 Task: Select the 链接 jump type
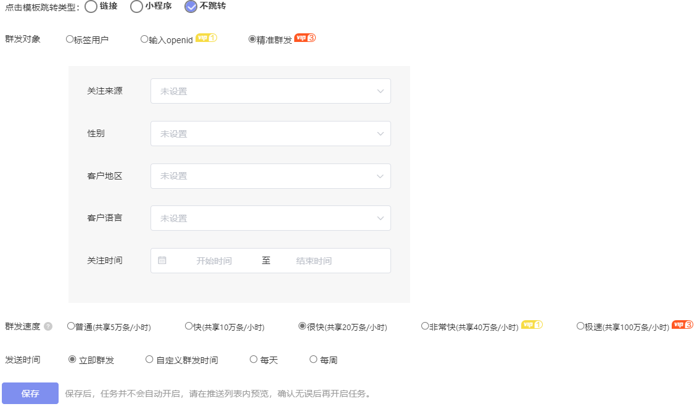pyautogui.click(x=91, y=7)
